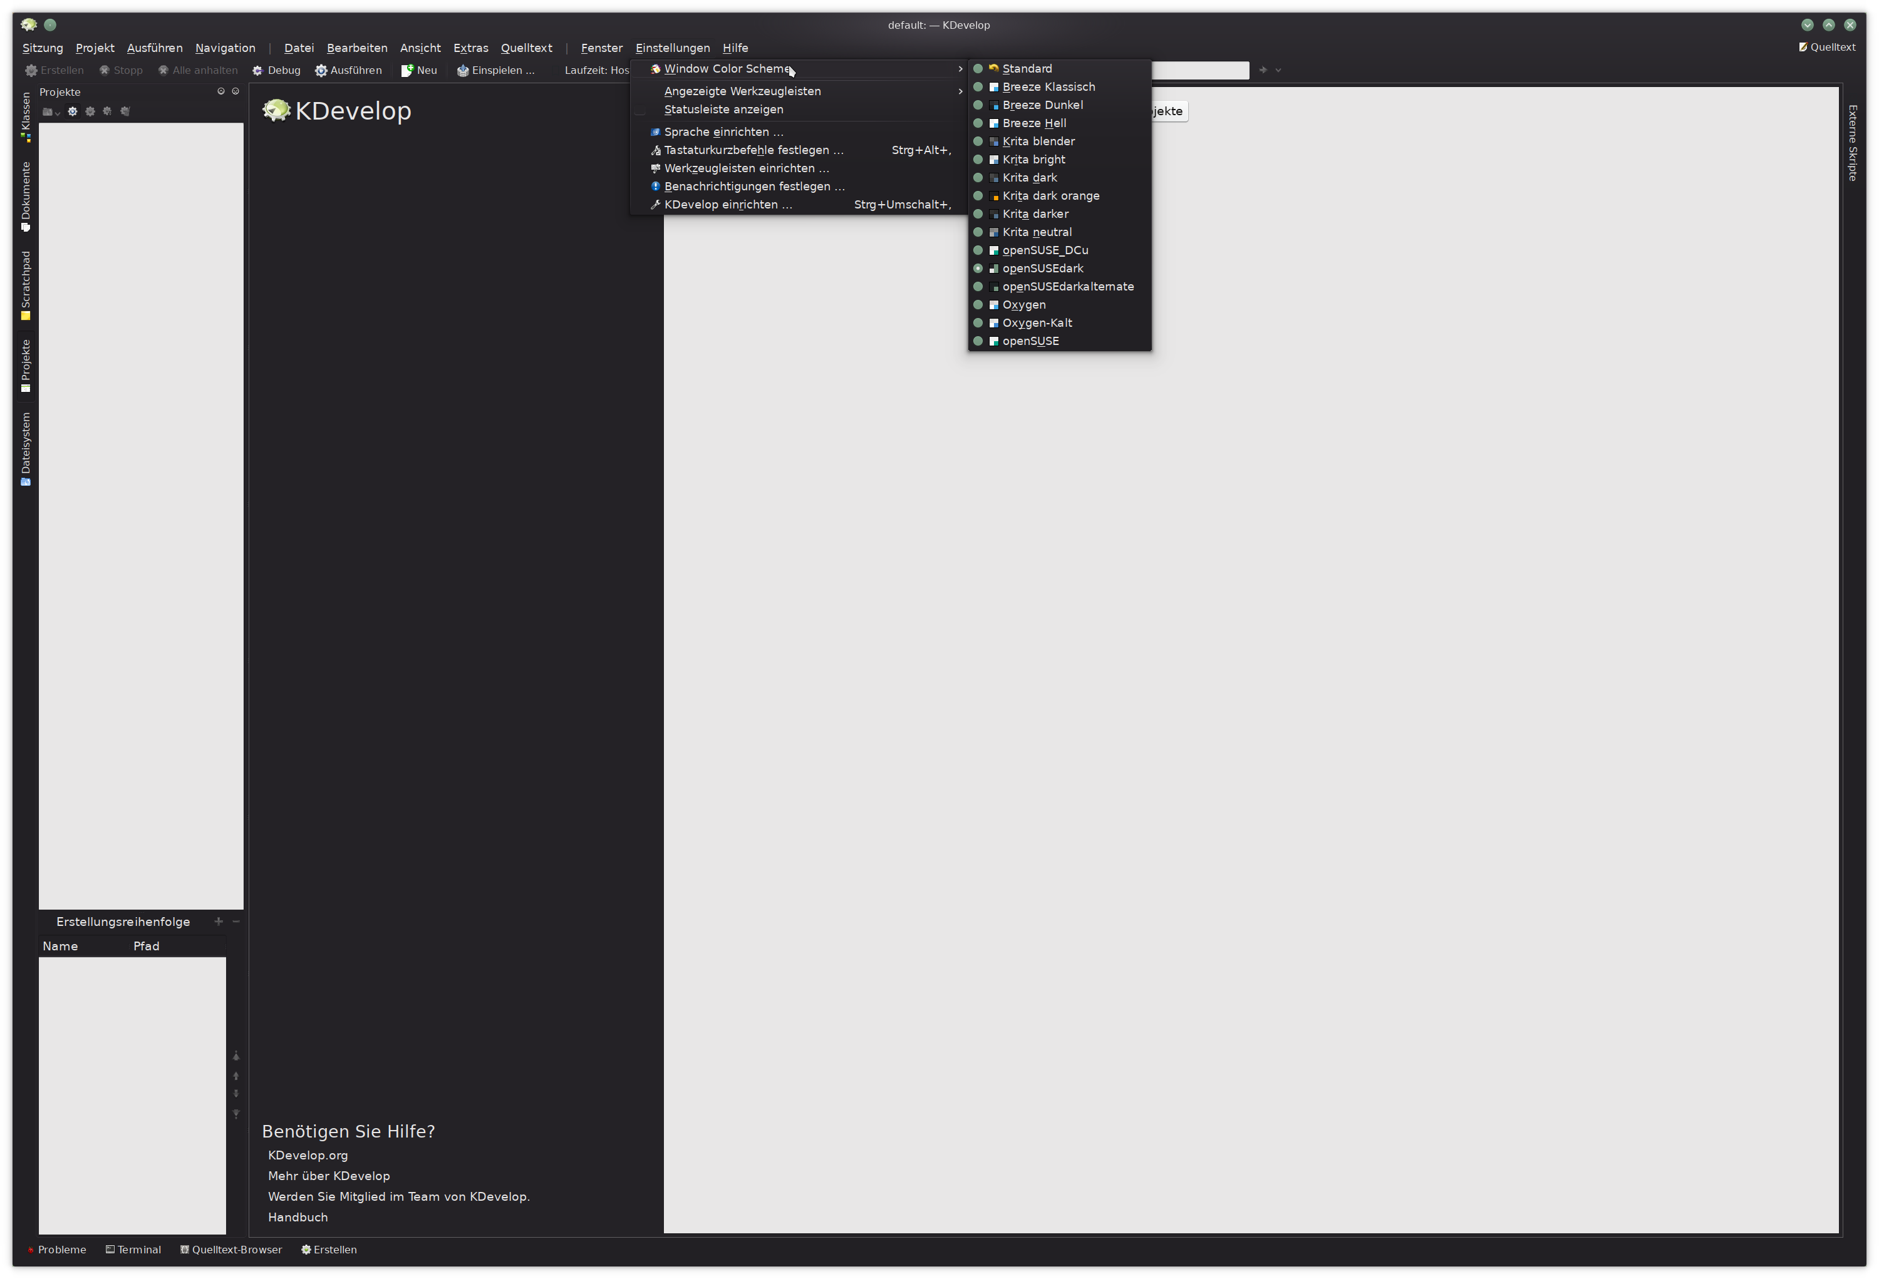The width and height of the screenshot is (1879, 1279).
Task: Open the Terminal bottom panel
Action: point(133,1250)
